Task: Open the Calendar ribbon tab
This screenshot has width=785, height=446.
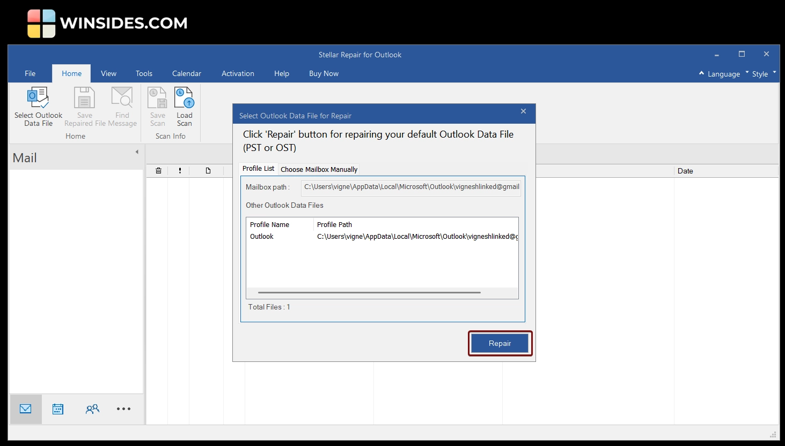Action: click(x=187, y=73)
